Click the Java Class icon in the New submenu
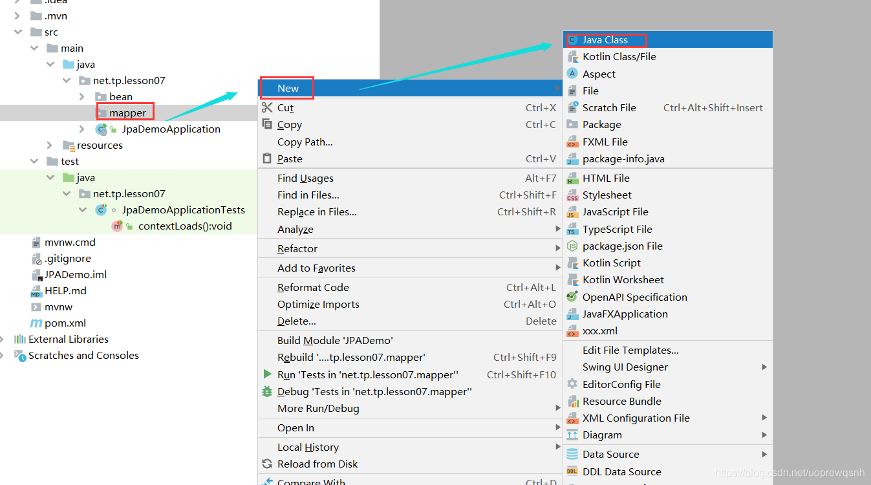 click(x=572, y=40)
